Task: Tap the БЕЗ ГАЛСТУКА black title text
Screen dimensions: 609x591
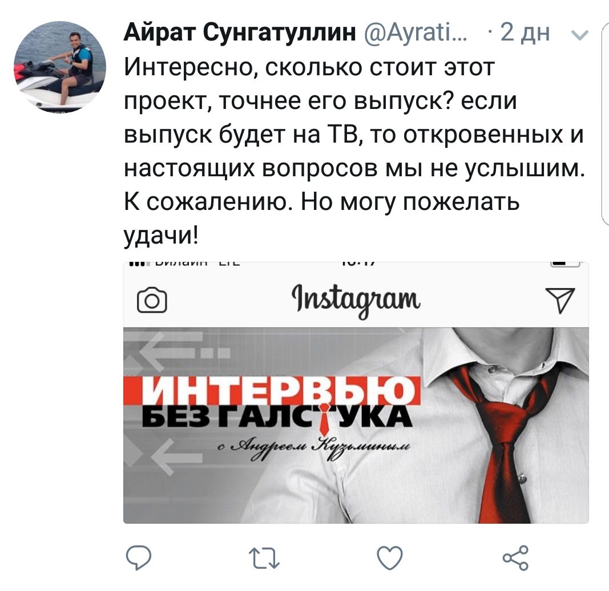Action: [276, 418]
